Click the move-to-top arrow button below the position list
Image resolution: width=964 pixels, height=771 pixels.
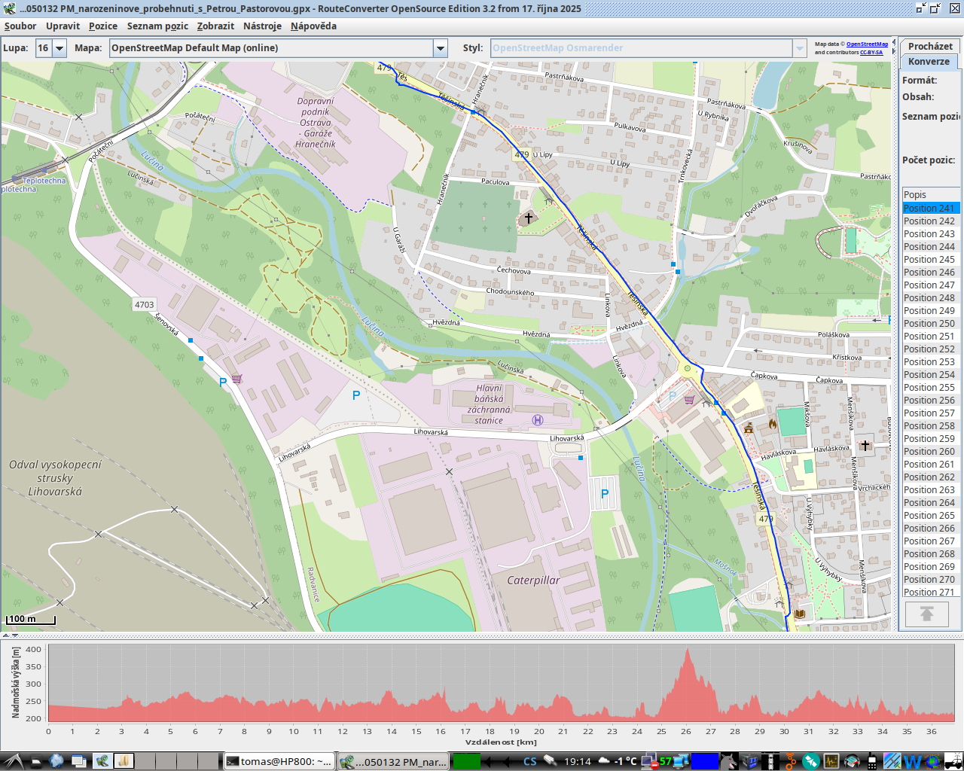click(926, 614)
